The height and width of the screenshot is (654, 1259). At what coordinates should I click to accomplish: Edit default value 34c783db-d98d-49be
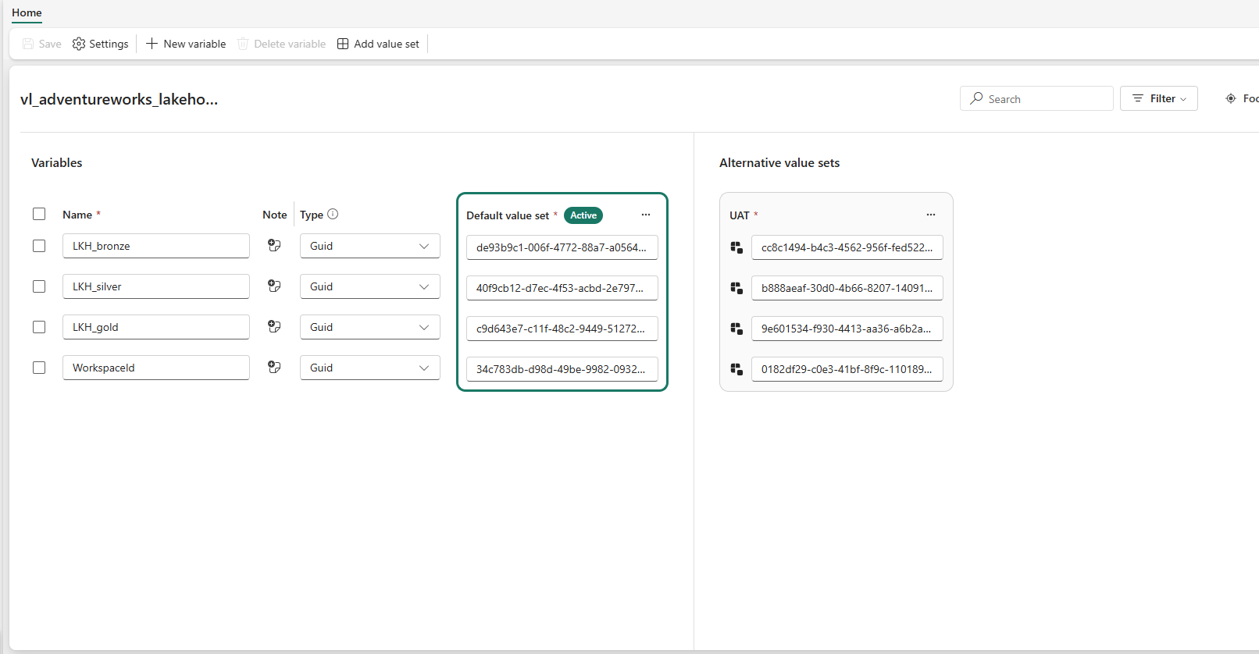(x=562, y=369)
